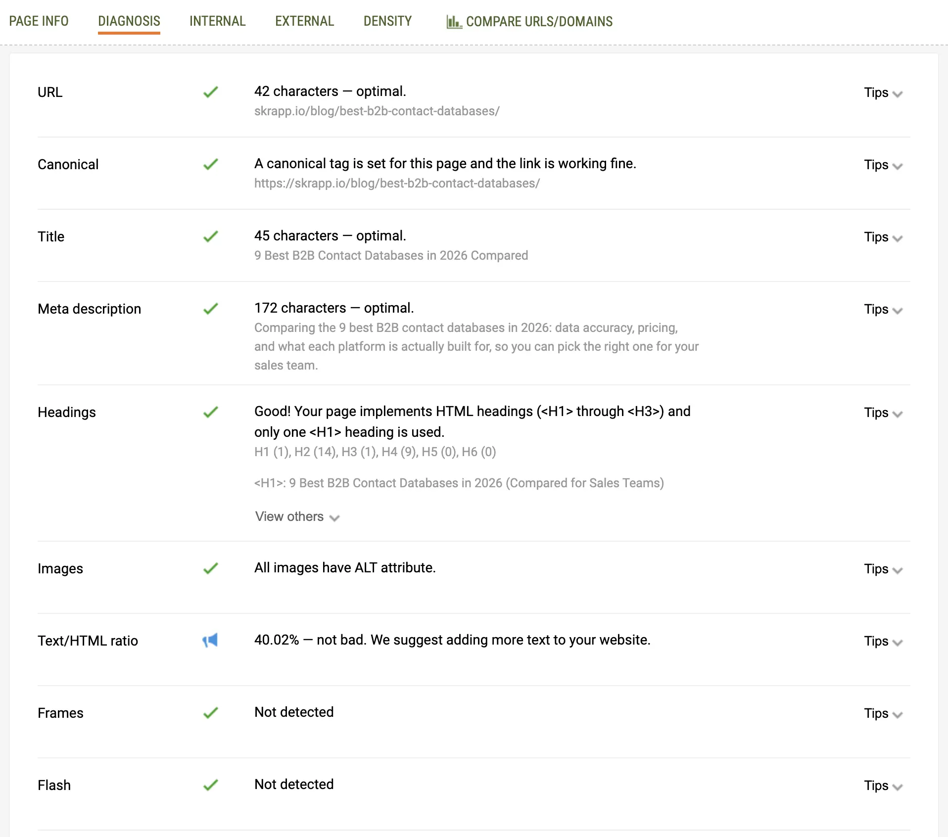This screenshot has width=948, height=837.
Task: Open the DENSITY tab
Action: pos(387,21)
